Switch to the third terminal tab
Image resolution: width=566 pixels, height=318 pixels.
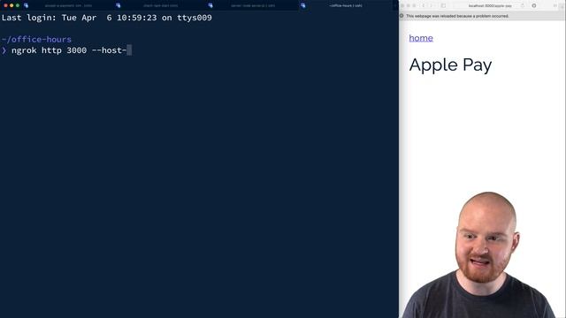tap(253, 5)
